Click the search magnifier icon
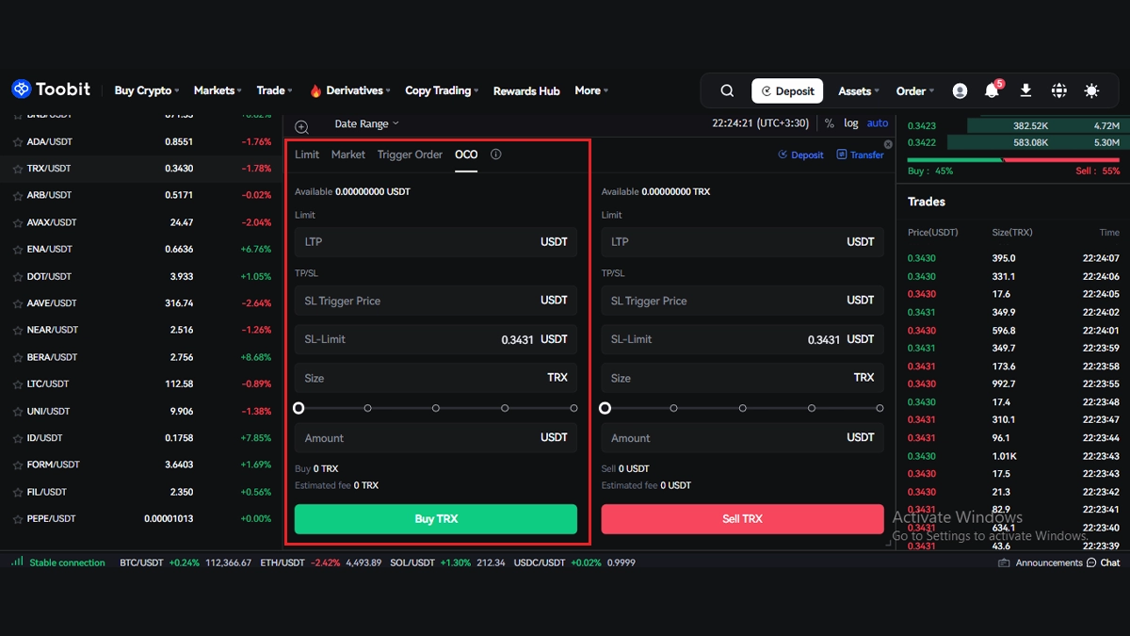This screenshot has width=1130, height=636. click(x=727, y=90)
